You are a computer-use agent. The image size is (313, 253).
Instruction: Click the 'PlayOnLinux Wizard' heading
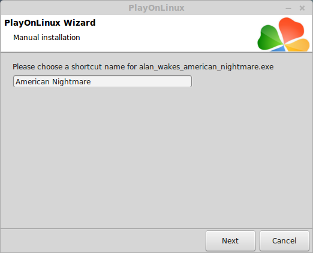pyautogui.click(x=50, y=23)
